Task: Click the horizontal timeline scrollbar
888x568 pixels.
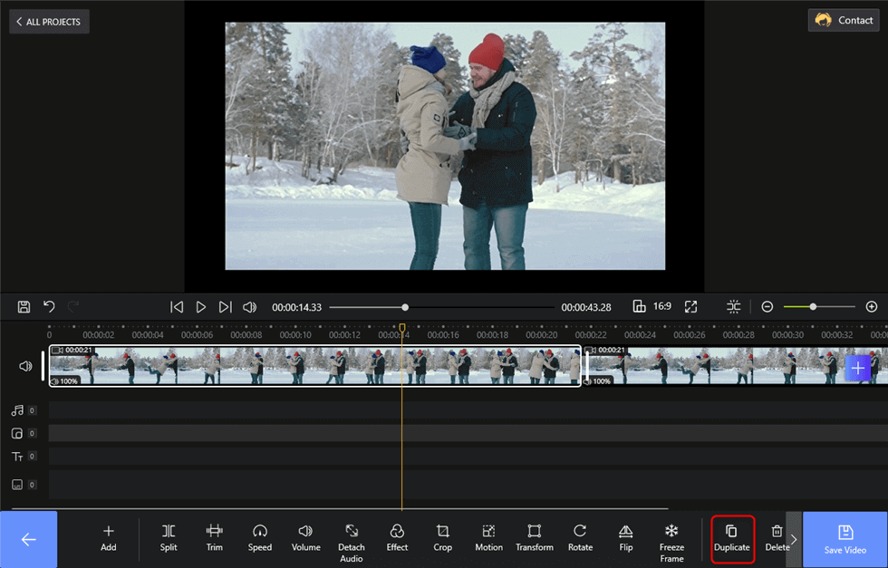Action: (340, 508)
